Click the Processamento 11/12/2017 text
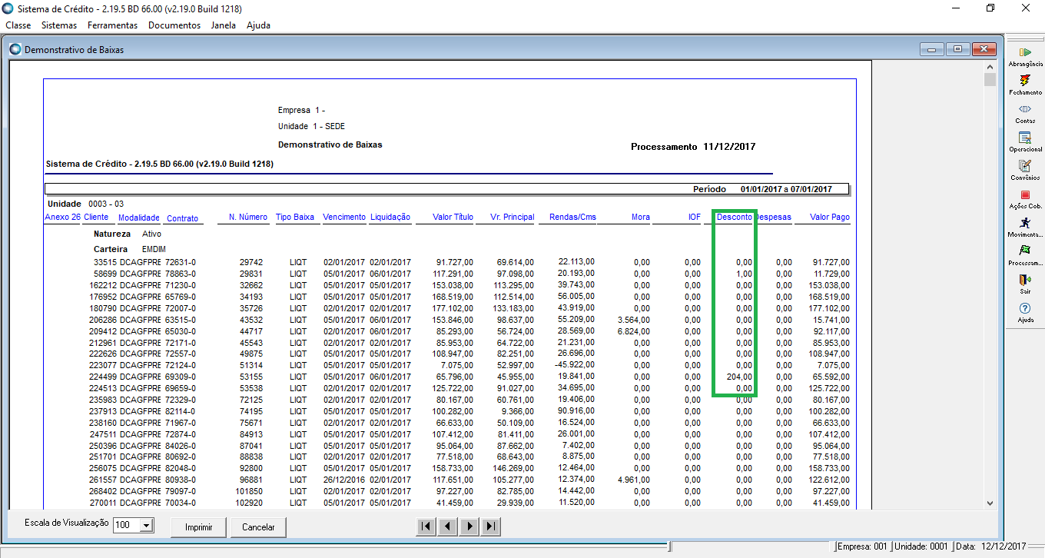1045x558 pixels. click(694, 147)
